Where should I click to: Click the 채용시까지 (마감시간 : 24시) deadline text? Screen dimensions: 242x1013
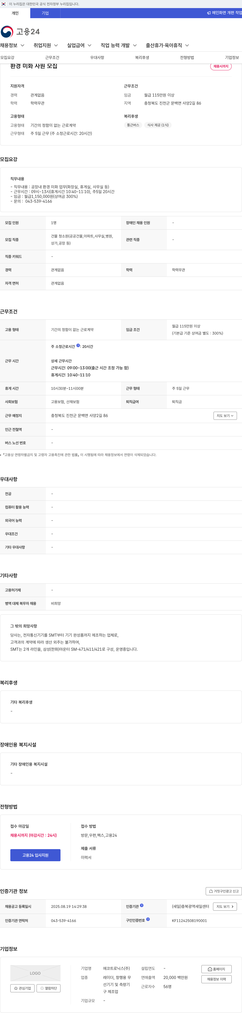click(34, 835)
